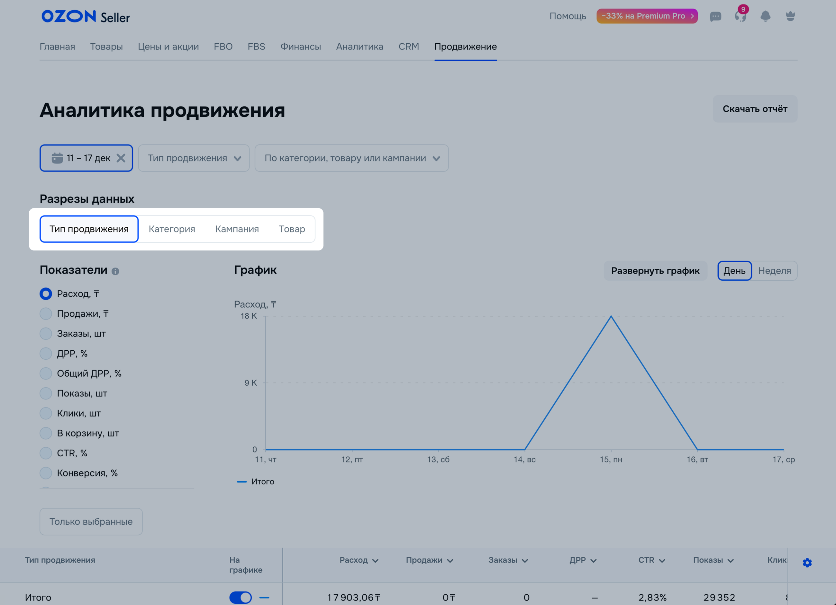
Task: Select the Клики, шт metric
Action: 46,413
